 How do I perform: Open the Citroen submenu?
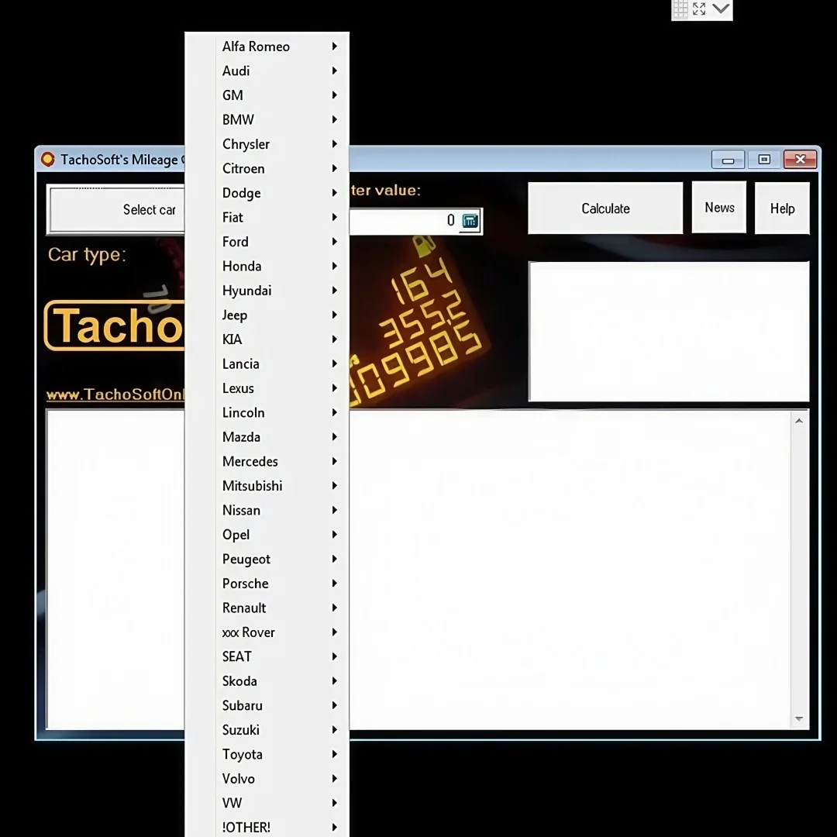click(x=267, y=169)
